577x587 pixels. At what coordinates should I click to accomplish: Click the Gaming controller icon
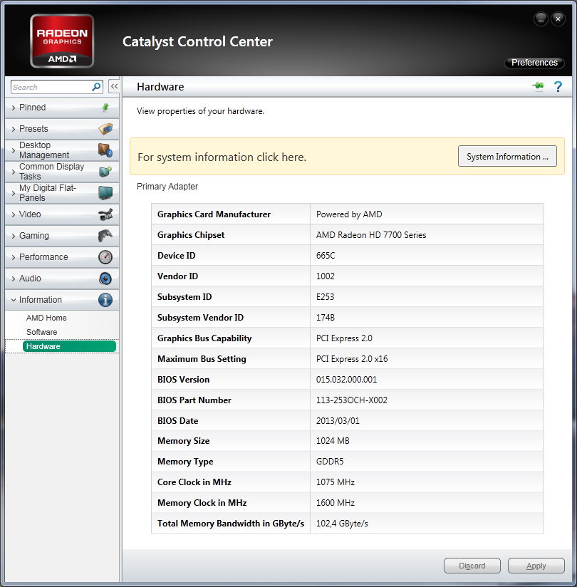pyautogui.click(x=105, y=236)
